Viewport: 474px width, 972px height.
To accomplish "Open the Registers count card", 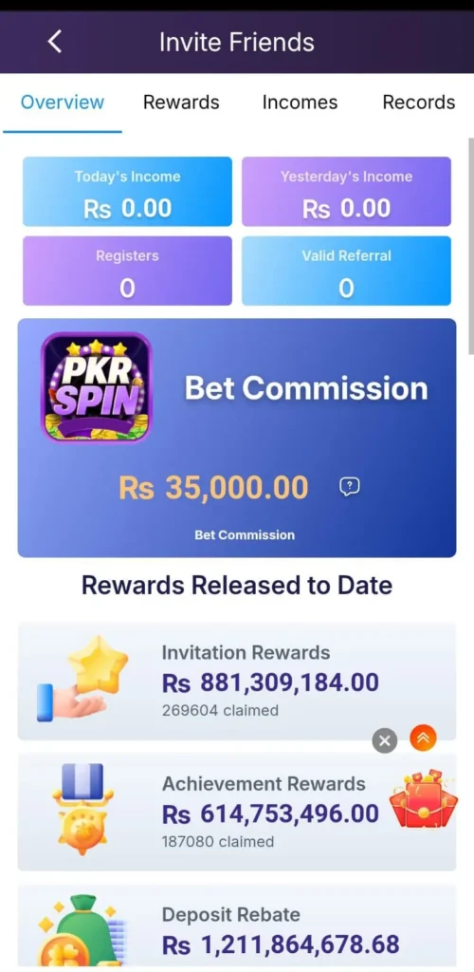I will point(127,271).
